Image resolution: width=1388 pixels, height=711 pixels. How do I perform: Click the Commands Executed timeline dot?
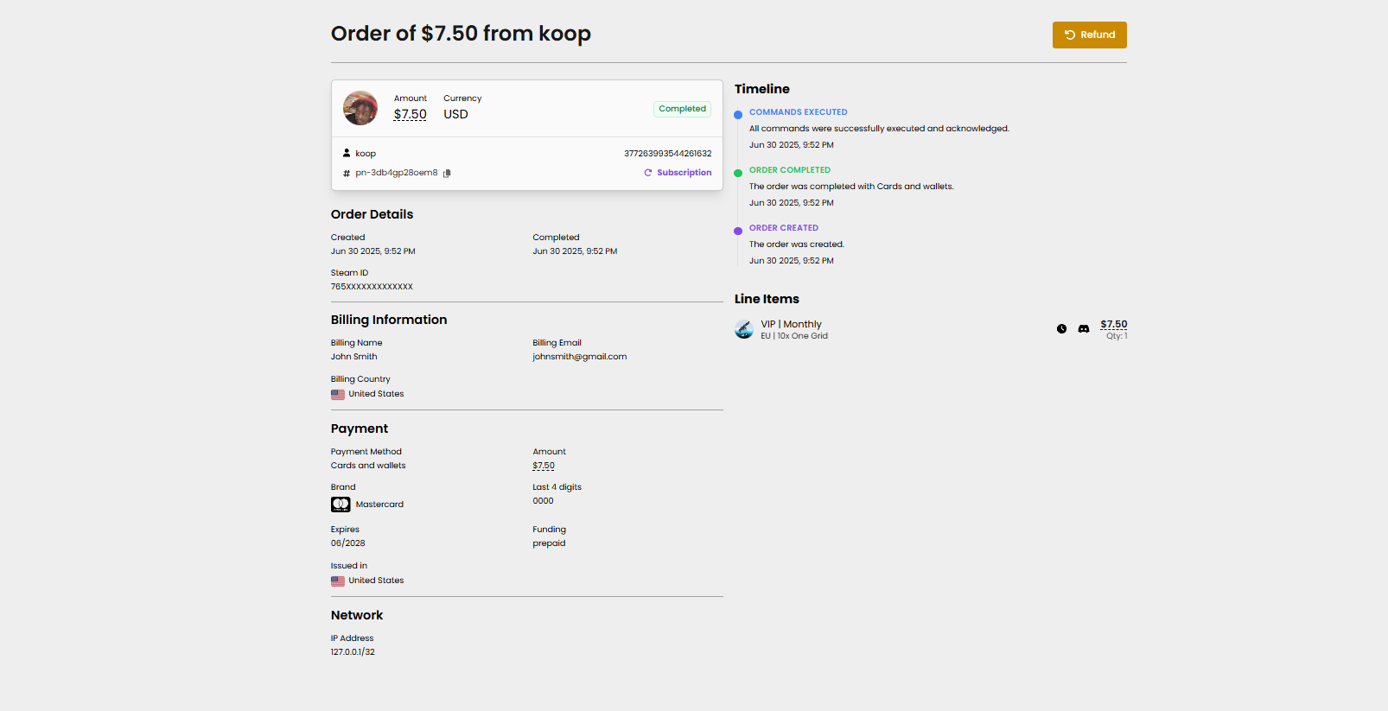pyautogui.click(x=738, y=115)
